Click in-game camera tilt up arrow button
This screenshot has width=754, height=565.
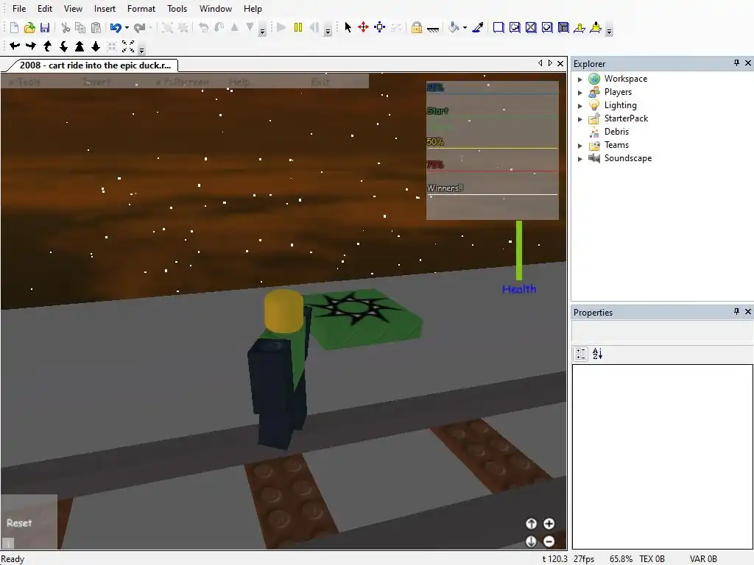[531, 524]
